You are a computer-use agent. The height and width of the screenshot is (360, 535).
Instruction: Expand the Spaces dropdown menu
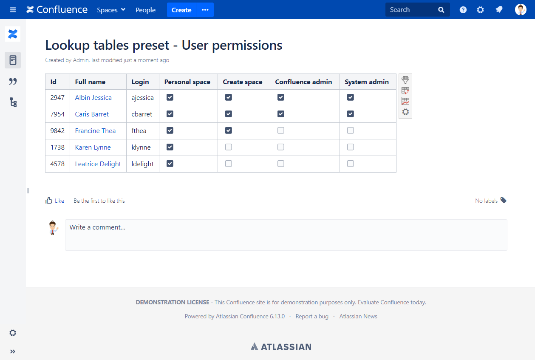click(111, 10)
